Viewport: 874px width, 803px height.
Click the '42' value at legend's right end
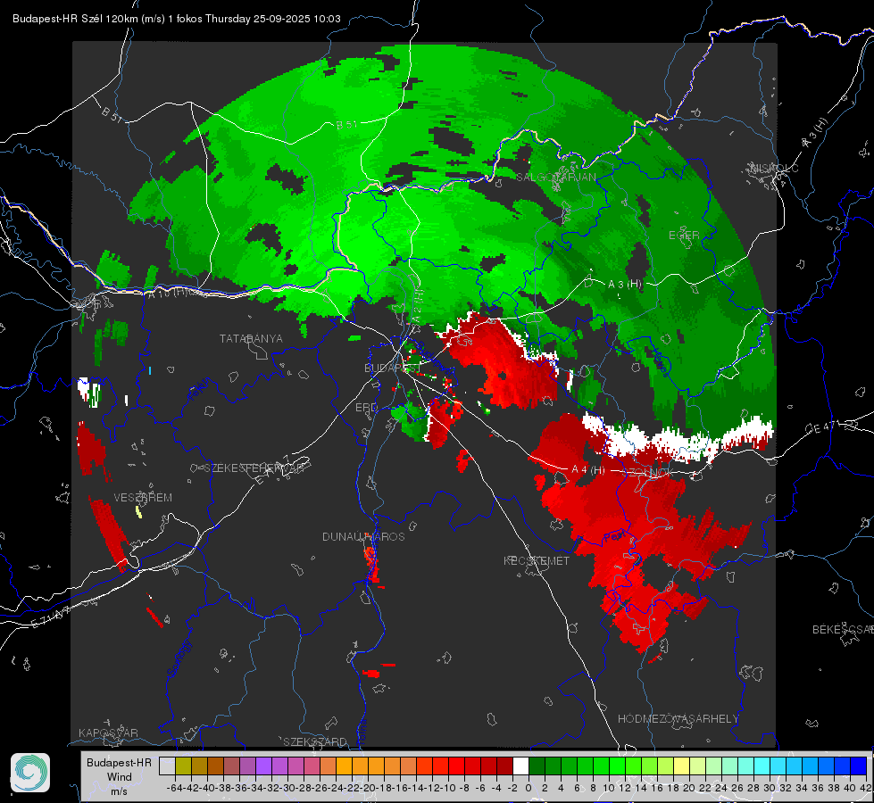click(866, 788)
